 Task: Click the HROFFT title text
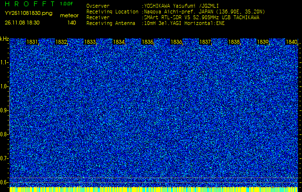30,4
